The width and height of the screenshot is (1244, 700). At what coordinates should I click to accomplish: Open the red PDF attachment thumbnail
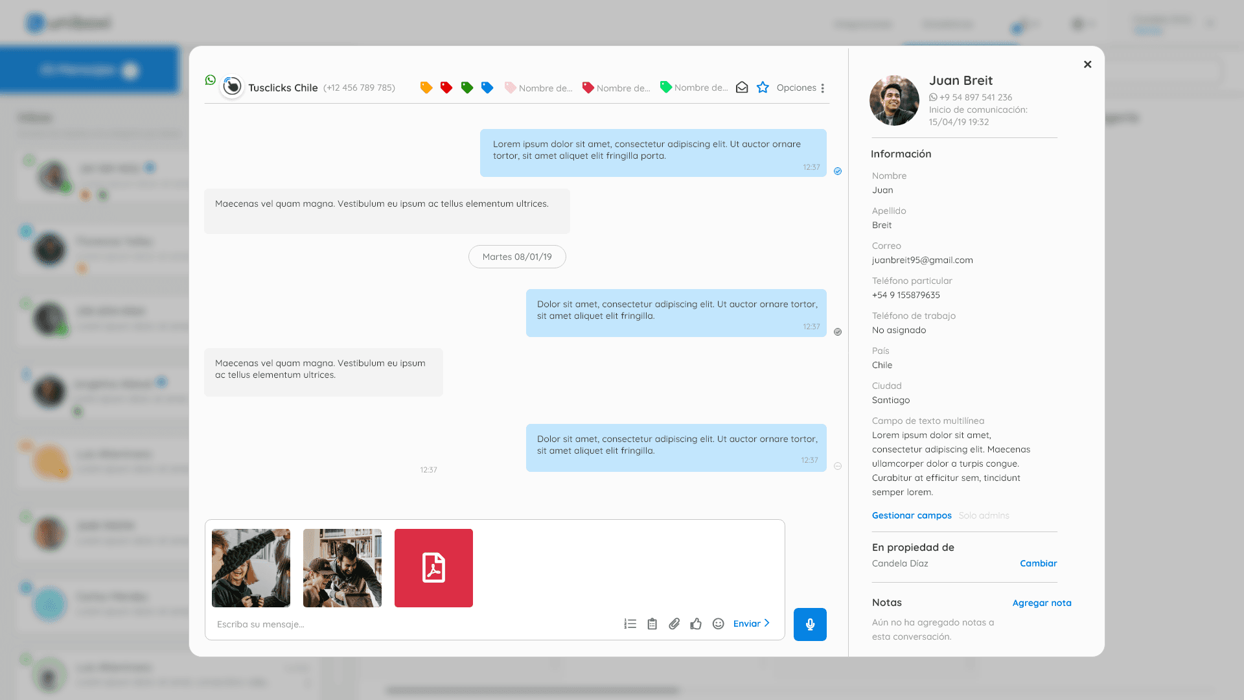click(x=433, y=568)
